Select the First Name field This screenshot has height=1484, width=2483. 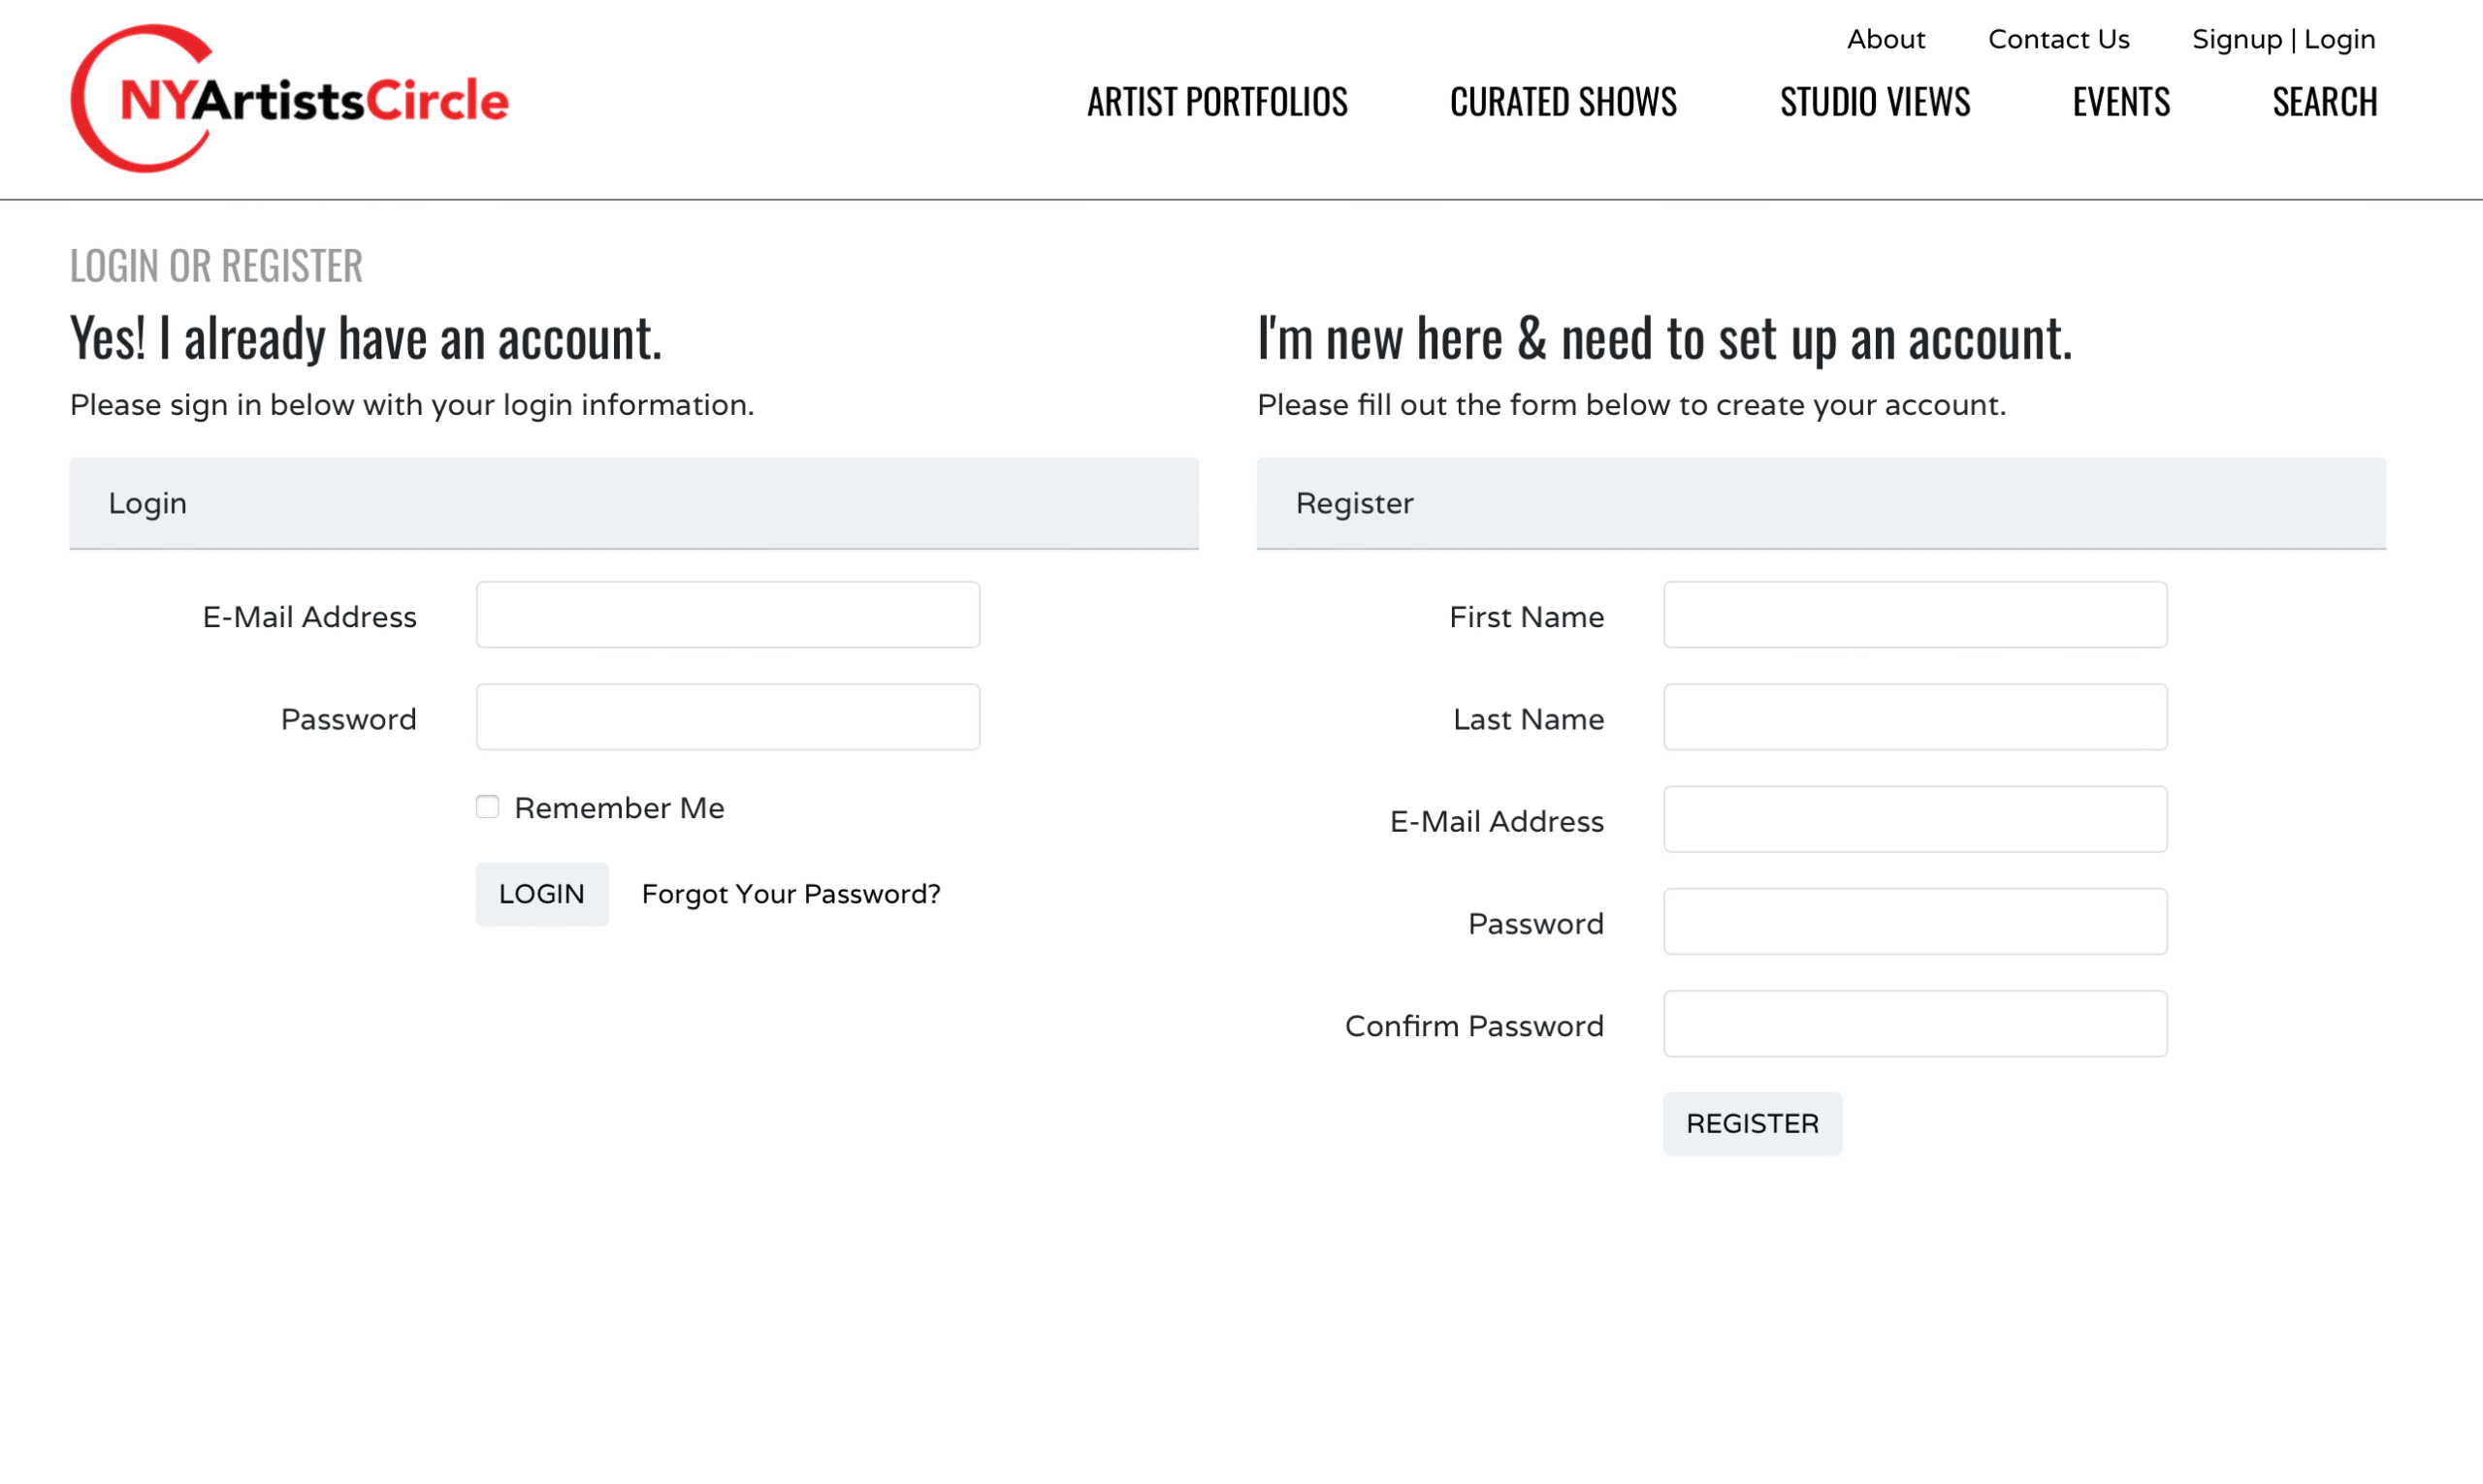click(x=1914, y=615)
